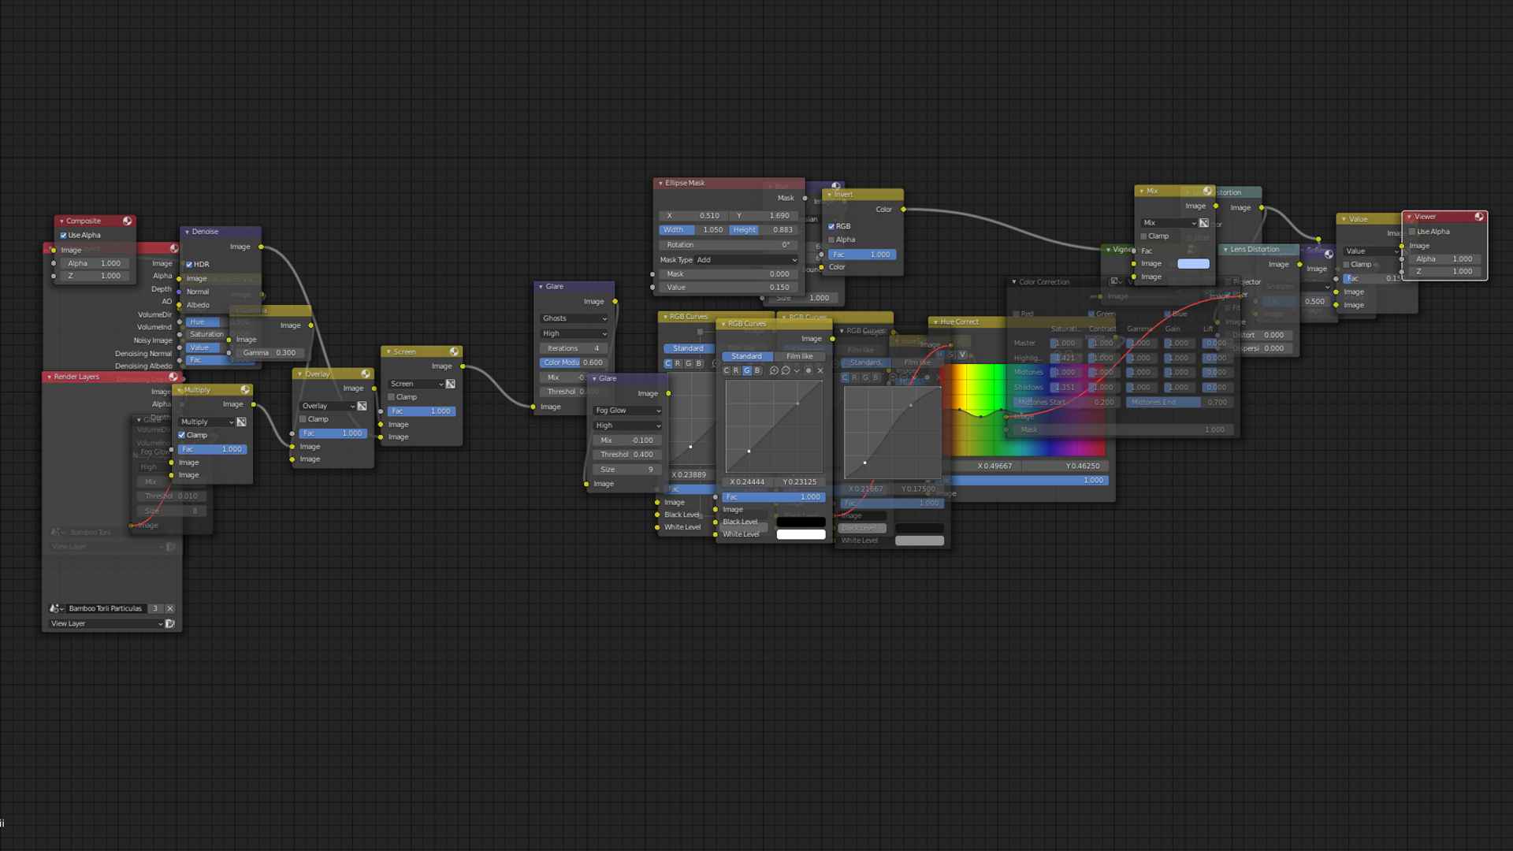
Task: Open the Fog Glow glare type dropdown
Action: tap(626, 410)
